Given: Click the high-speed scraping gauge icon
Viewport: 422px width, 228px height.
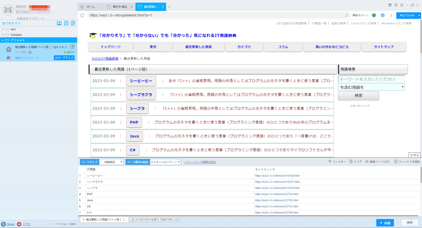Looking at the screenshot, I should [x=8, y=58].
